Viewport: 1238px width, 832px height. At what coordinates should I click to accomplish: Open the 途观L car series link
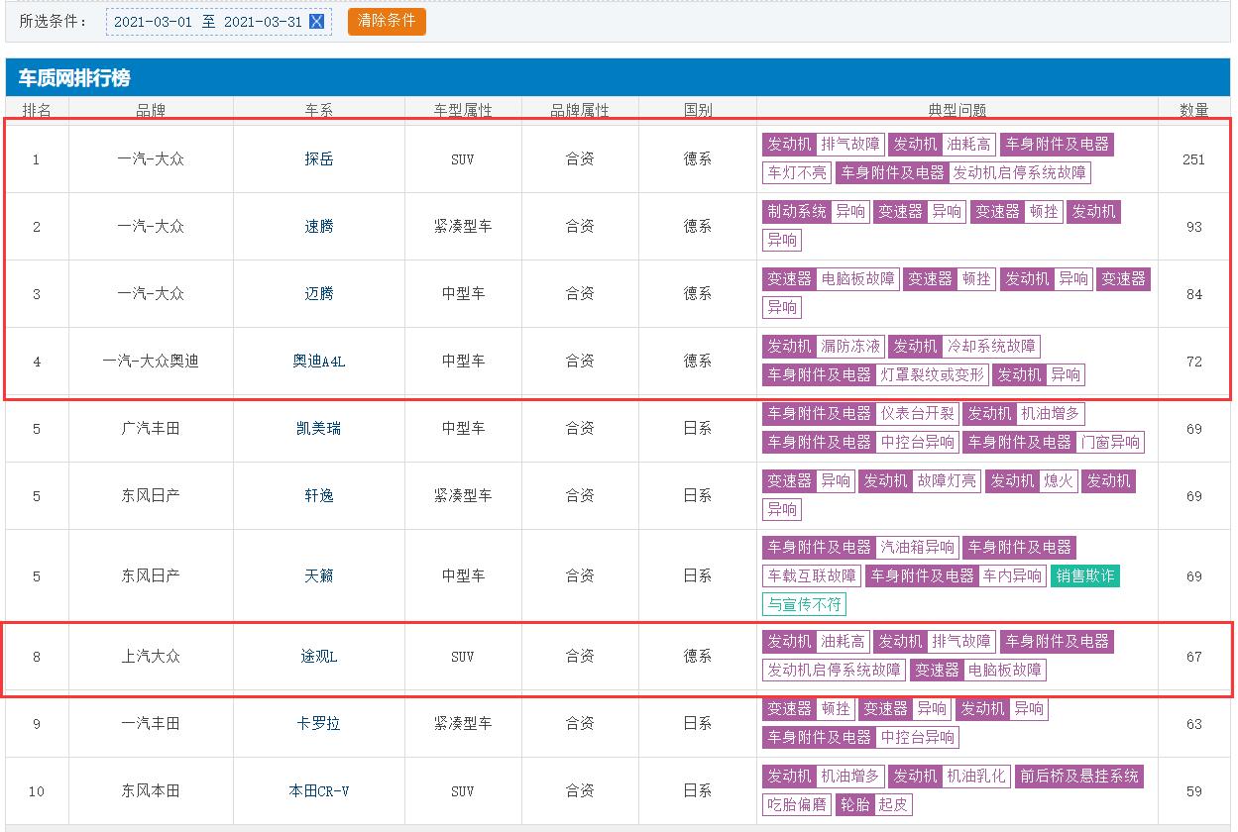coord(319,657)
